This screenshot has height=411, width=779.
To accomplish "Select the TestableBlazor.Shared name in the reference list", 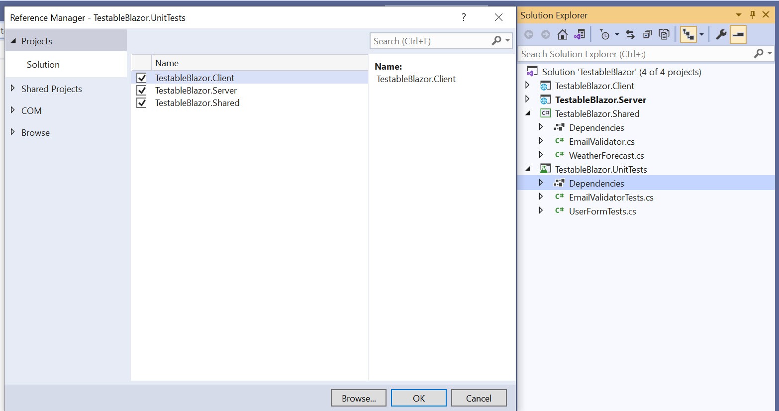I will [x=197, y=103].
